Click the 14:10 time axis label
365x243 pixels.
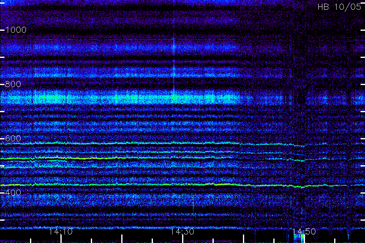point(61,232)
